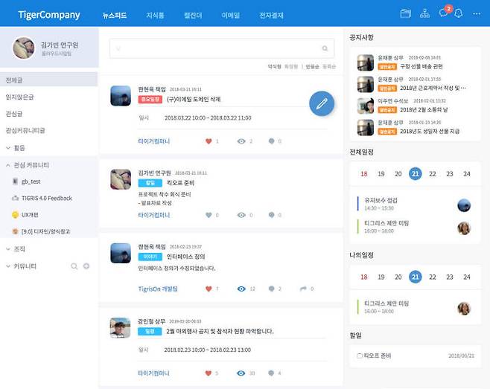Toggle view eye on 킥오프 준비 post
This screenshot has width=490, height=389.
[x=241, y=215]
